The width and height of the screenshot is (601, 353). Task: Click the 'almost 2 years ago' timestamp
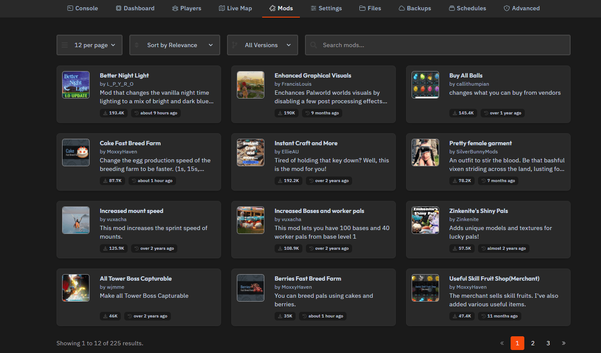point(503,248)
